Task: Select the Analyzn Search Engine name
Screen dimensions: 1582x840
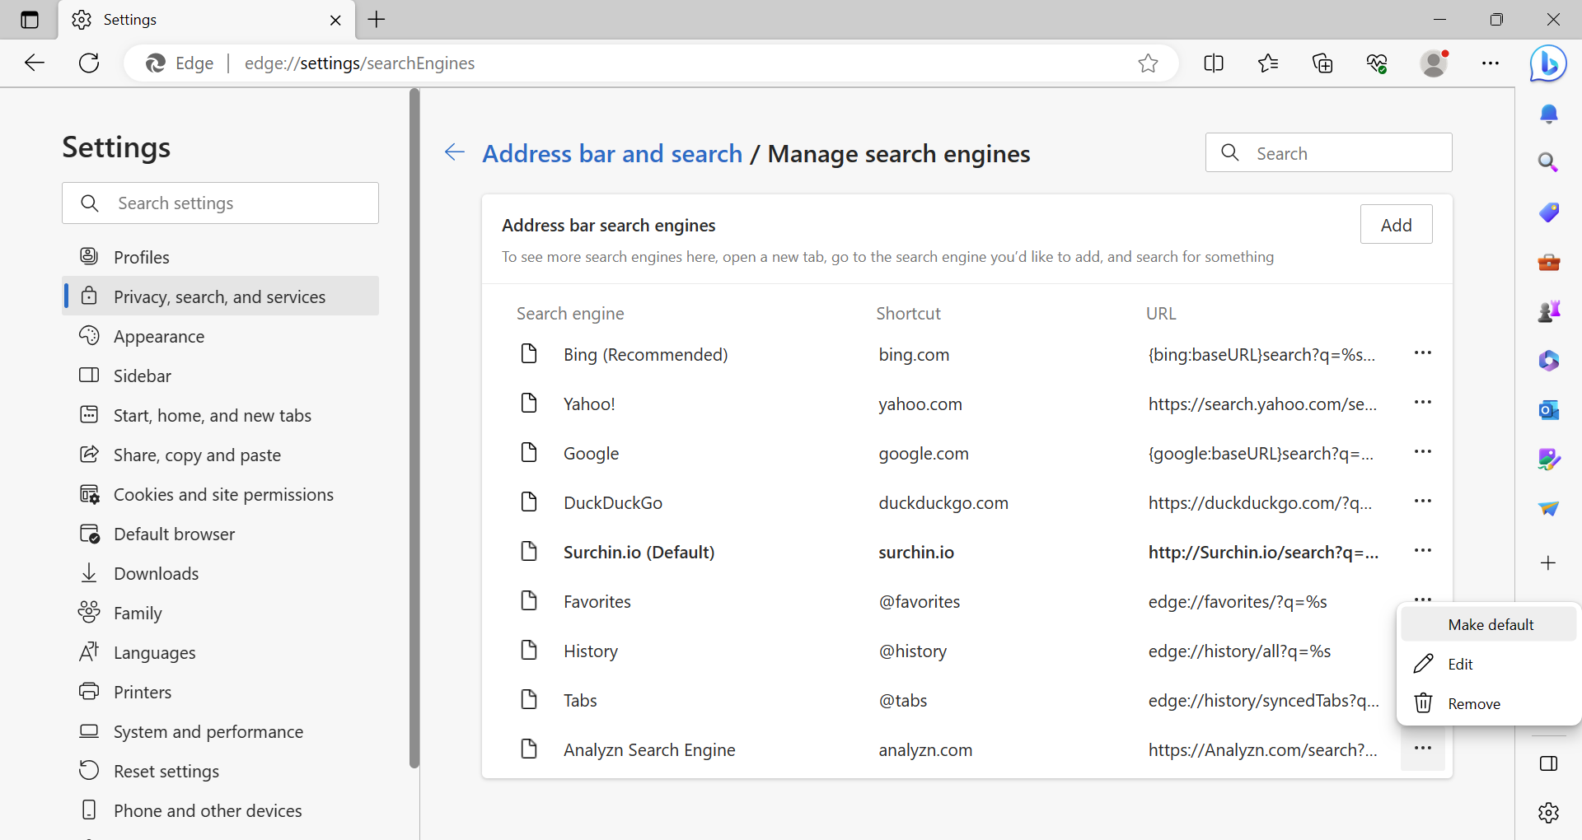Action: click(x=649, y=750)
